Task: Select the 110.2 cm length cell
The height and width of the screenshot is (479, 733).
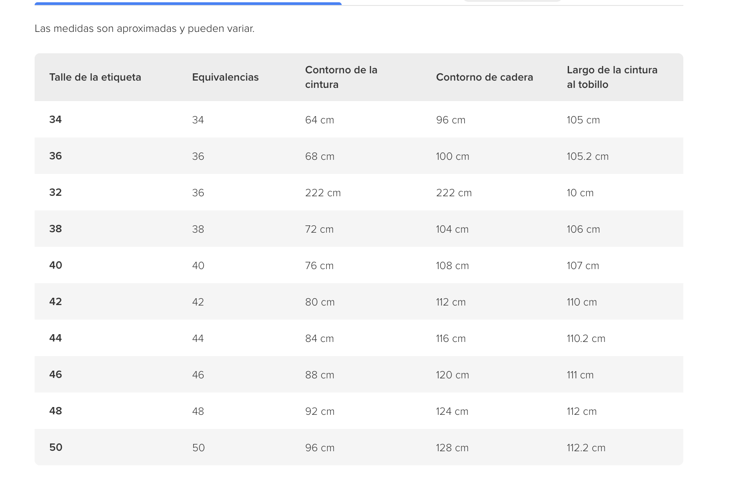Action: [586, 338]
